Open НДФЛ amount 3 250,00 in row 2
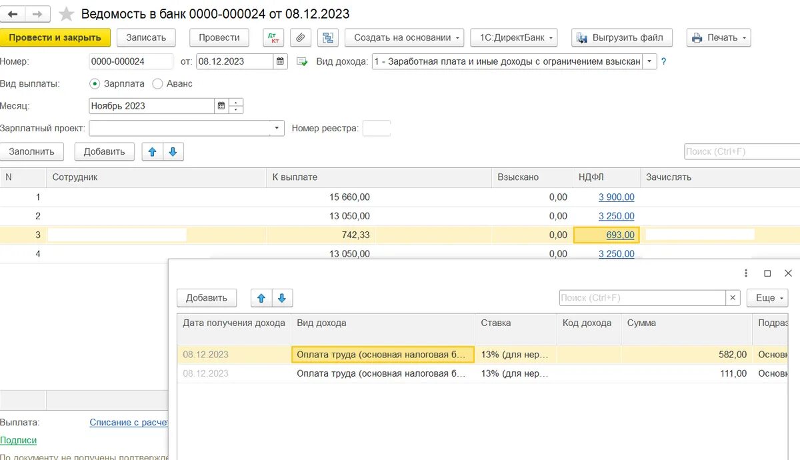Image resolution: width=800 pixels, height=460 pixels. [617, 216]
